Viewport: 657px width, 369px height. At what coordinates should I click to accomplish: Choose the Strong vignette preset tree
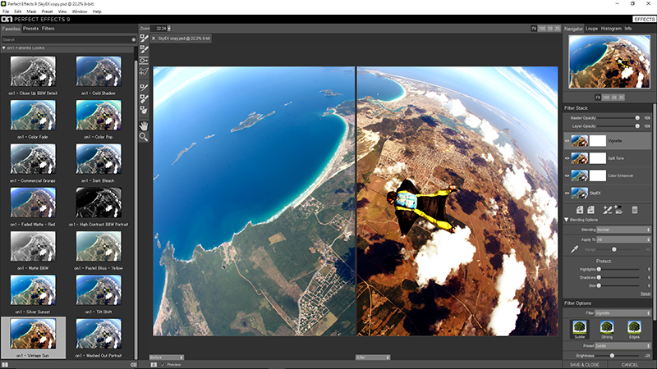tap(607, 329)
